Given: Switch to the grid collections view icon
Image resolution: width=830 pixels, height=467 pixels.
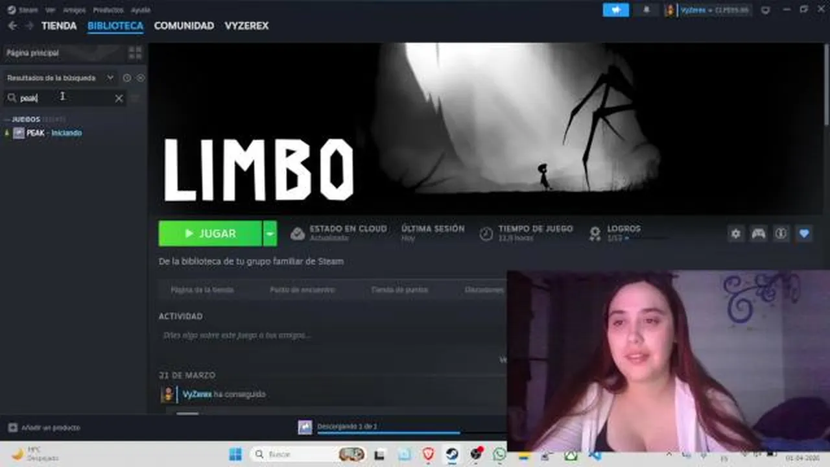Looking at the screenshot, I should [x=135, y=53].
